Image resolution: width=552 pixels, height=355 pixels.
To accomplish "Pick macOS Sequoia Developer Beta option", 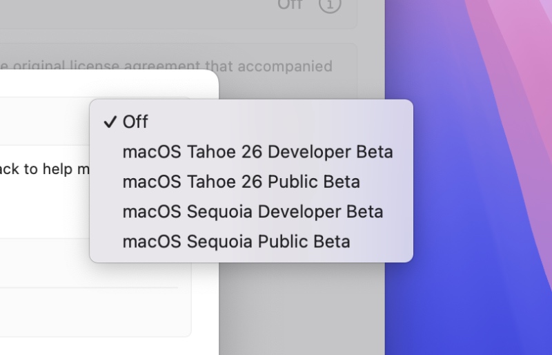I will click(x=253, y=211).
